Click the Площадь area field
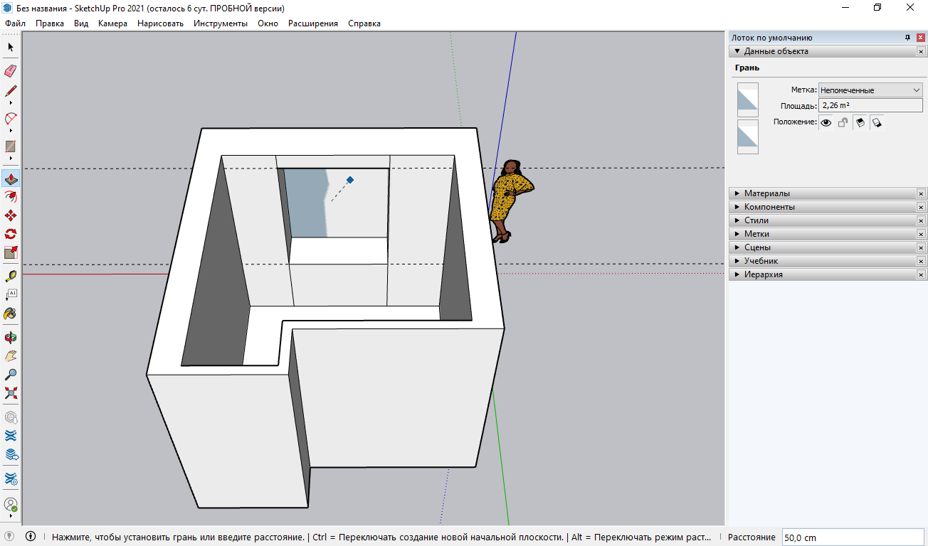 (x=870, y=105)
